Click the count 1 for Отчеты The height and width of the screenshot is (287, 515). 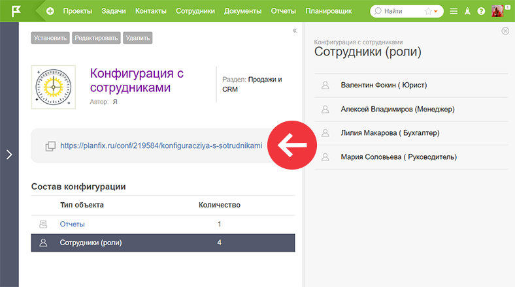coord(220,224)
